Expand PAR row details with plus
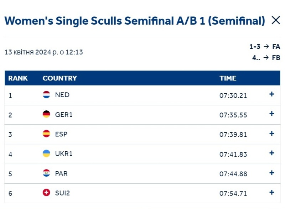Image resolution: width=285 pixels, height=209 pixels. click(271, 173)
